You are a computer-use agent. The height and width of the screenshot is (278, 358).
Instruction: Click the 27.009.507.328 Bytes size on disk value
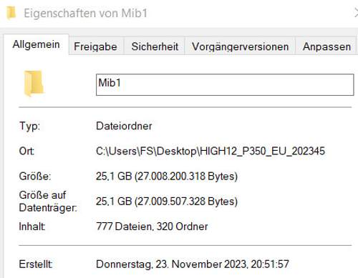(167, 202)
